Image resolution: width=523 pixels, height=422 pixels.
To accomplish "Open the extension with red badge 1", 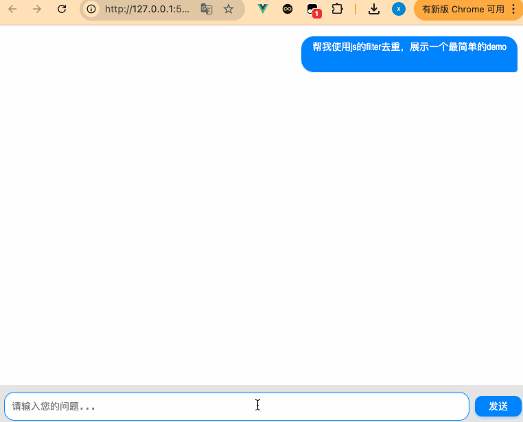I will pyautogui.click(x=314, y=10).
